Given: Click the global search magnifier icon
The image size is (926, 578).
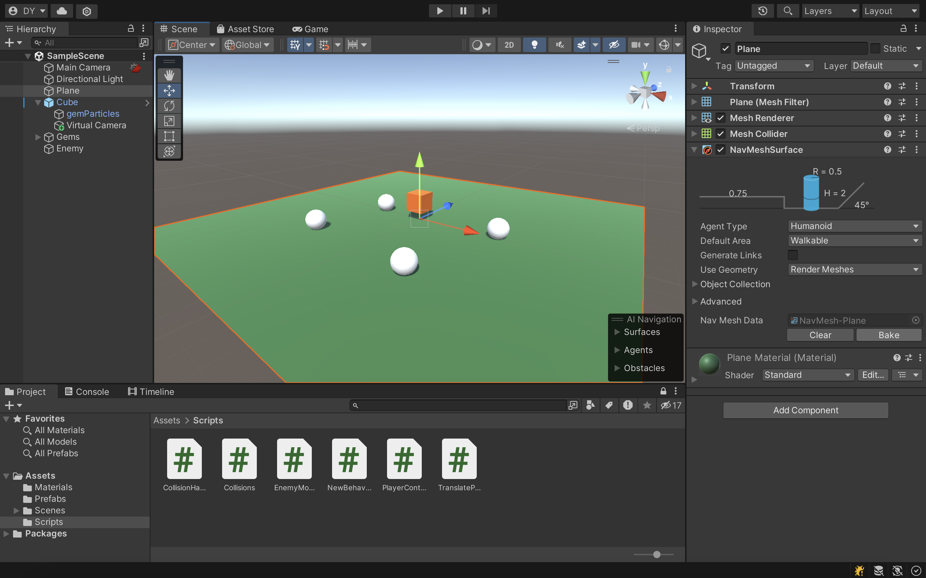Looking at the screenshot, I should (787, 11).
